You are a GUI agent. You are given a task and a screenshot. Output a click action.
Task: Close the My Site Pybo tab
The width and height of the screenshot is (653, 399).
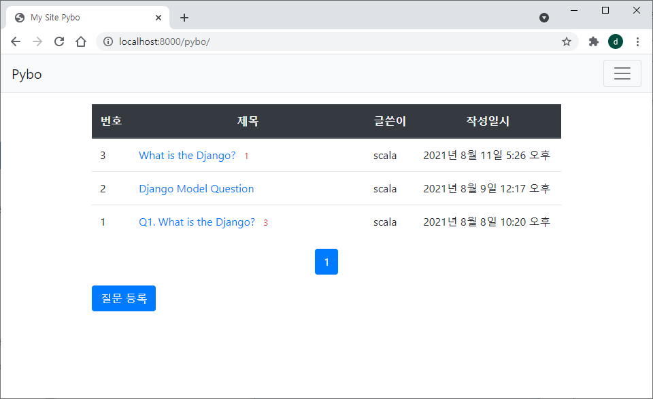[x=158, y=18]
